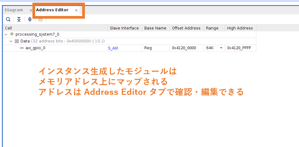Click the Cell column header
Image resolution: width=299 pixels, height=147 pixels.
[x=55, y=28]
